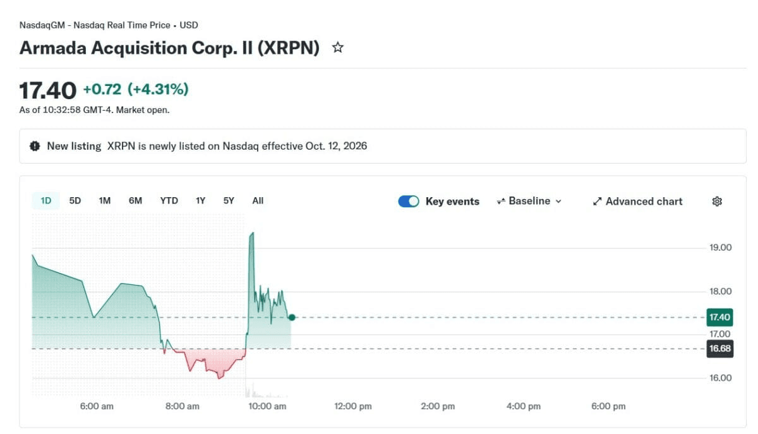The image size is (758, 434).
Task: Open the Baseline chart type dropdown
Action: (529, 202)
